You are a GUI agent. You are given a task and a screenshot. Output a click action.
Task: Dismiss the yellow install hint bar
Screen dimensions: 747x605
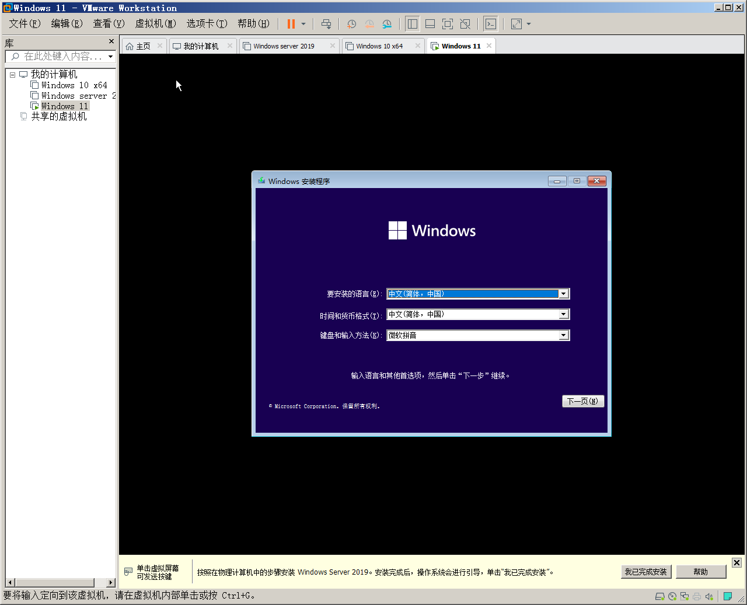pyautogui.click(x=736, y=562)
